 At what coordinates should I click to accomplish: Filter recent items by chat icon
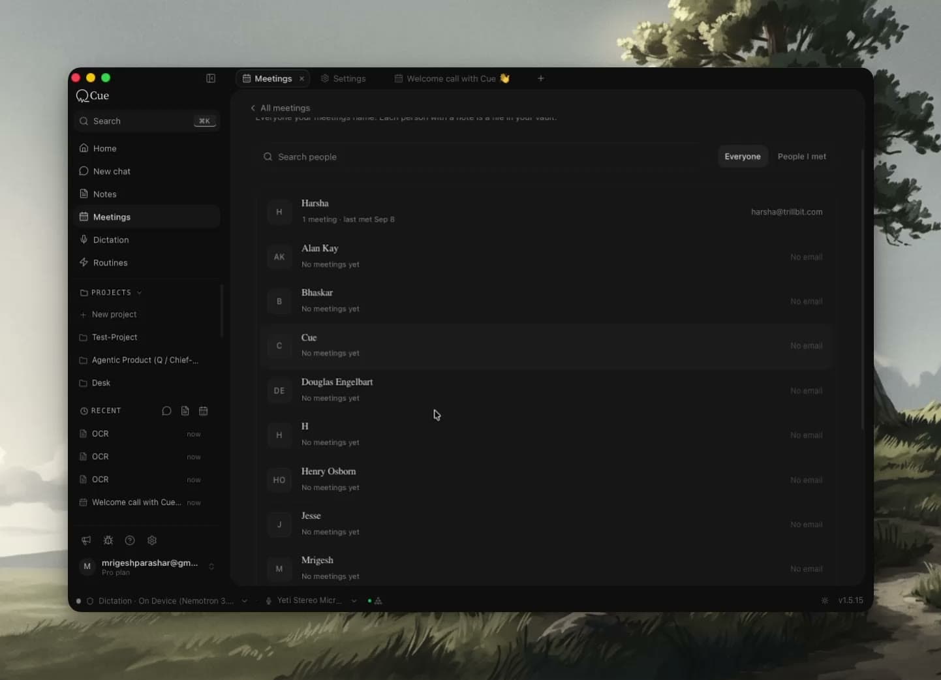pos(166,411)
